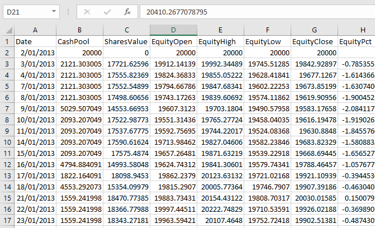Screen dimensions: 375x228
Task: Select row 1 header
Action: (7, 41)
